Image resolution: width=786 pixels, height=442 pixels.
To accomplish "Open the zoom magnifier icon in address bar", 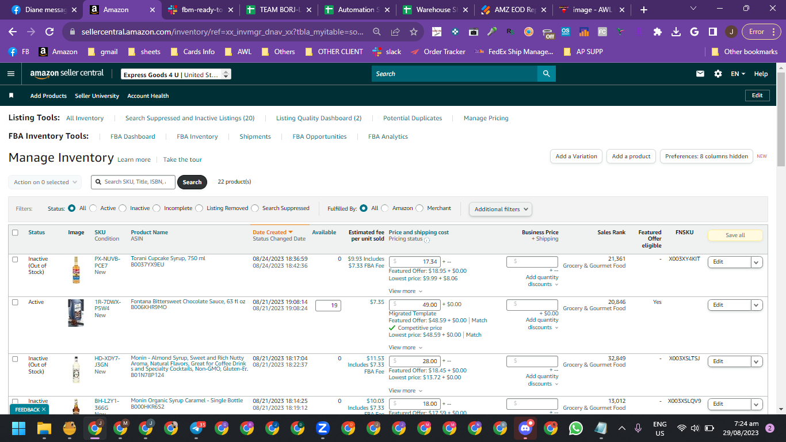I will tap(377, 32).
